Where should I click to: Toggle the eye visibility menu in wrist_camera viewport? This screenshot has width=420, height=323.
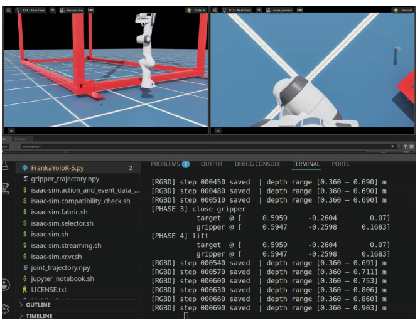[259, 10]
